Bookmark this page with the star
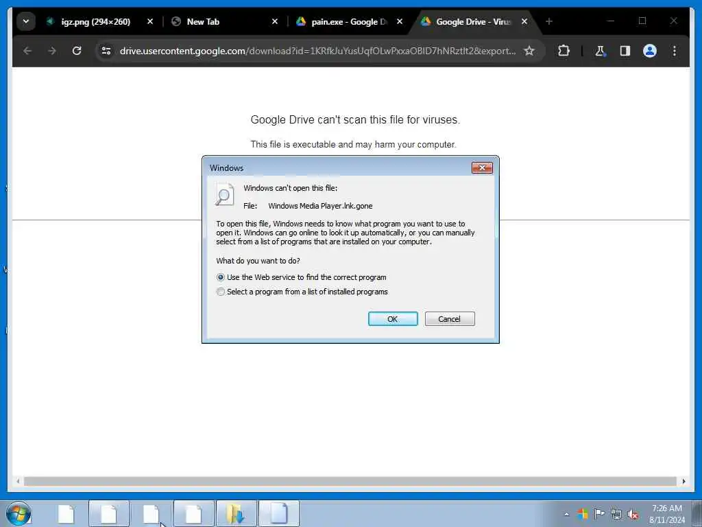The image size is (702, 527). point(529,51)
